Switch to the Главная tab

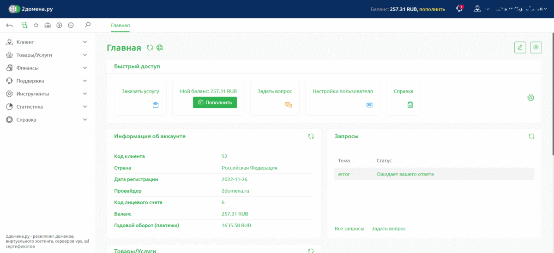pyautogui.click(x=120, y=25)
